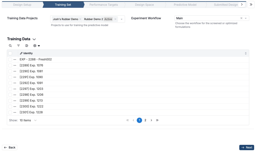The width and height of the screenshot is (256, 152).
Task: Go to next page of table
Action: 151,120
